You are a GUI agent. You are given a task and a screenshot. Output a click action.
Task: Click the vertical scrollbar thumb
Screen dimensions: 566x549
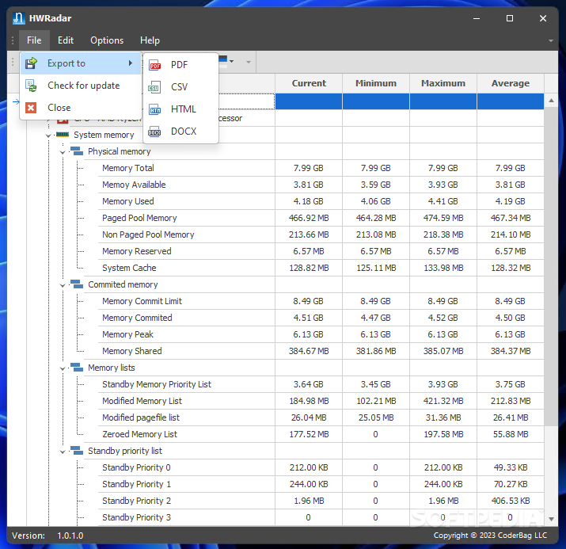pos(551,266)
